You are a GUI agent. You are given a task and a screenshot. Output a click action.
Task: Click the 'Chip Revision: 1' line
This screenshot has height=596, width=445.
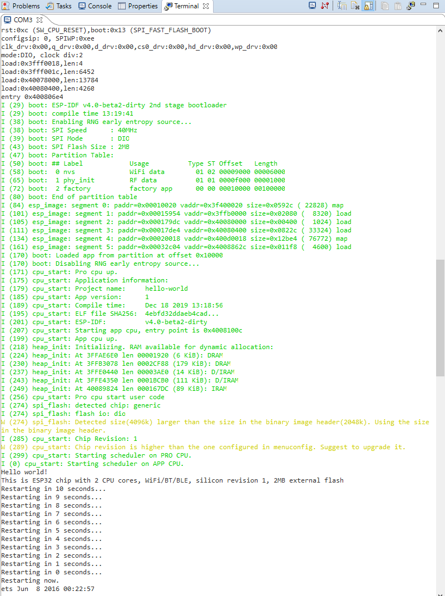tap(69, 439)
